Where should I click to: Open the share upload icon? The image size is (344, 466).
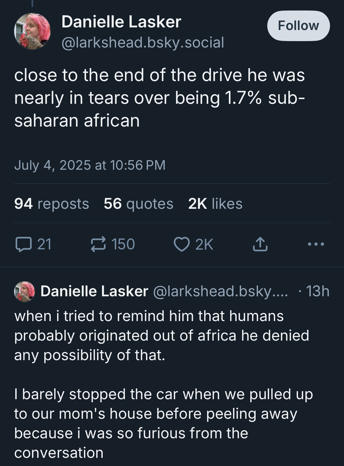tap(260, 244)
